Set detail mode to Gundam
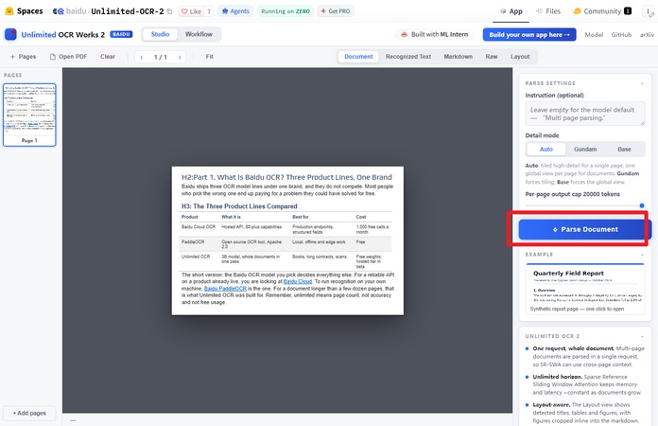 [585, 150]
